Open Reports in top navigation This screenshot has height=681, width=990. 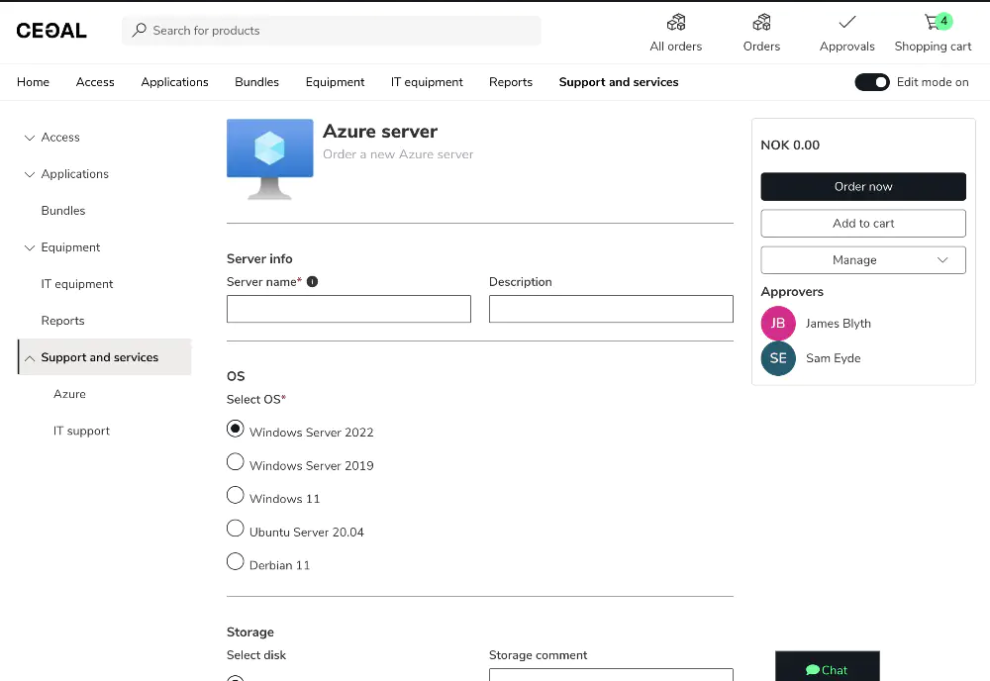tap(510, 82)
